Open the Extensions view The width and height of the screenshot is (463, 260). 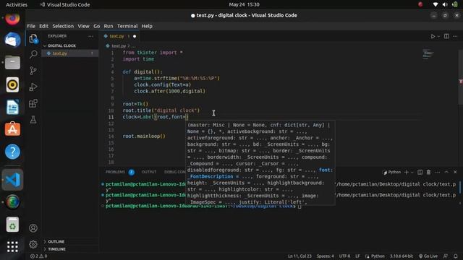tap(33, 103)
